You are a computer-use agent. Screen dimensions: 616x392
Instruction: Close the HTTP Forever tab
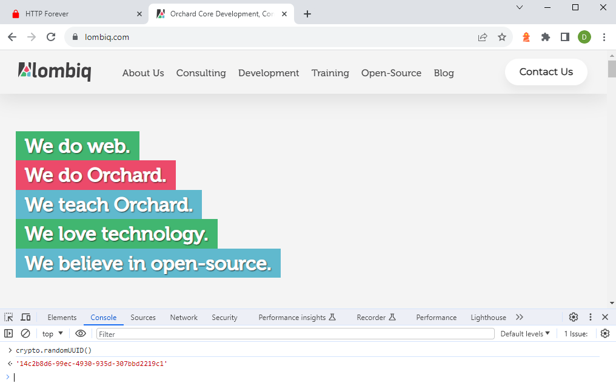[x=139, y=14]
